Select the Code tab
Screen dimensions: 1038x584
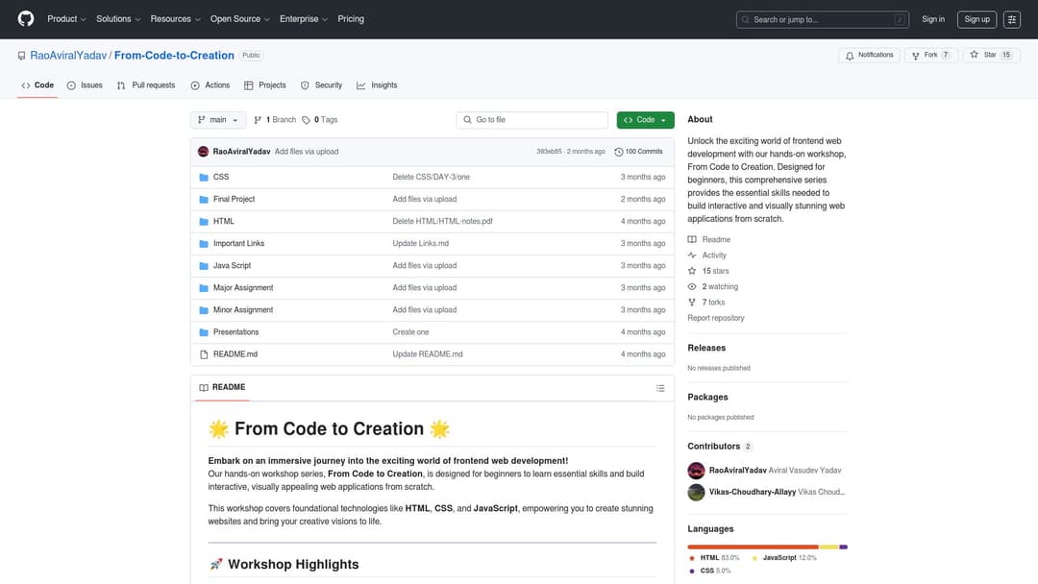tap(37, 85)
